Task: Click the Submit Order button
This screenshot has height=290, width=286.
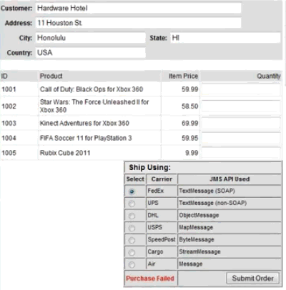Action: point(252,278)
